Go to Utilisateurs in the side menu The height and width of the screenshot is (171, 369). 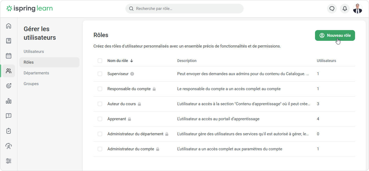pos(34,52)
